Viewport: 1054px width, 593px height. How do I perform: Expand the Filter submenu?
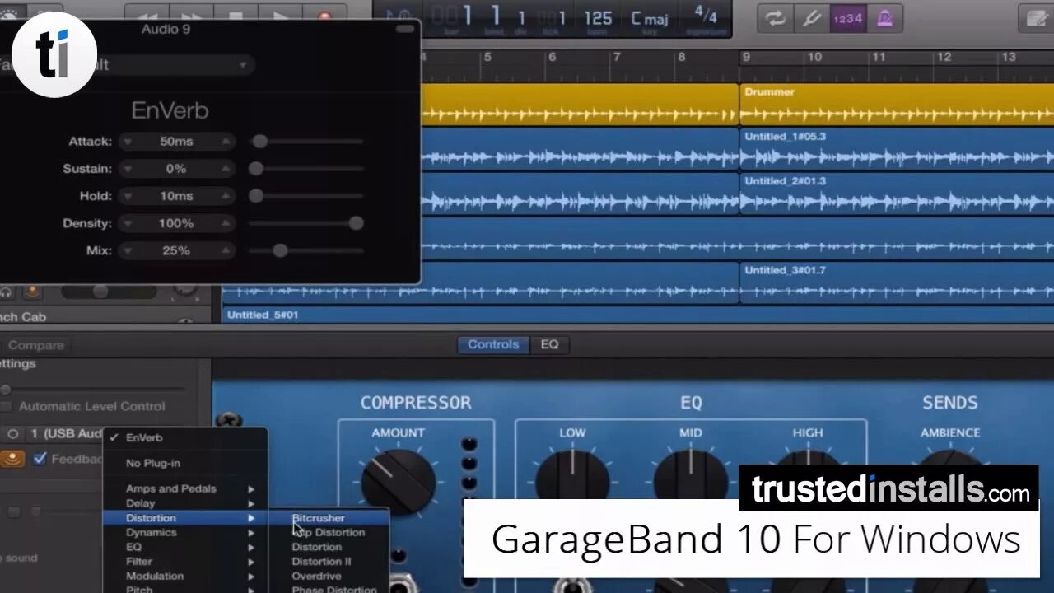tap(184, 562)
